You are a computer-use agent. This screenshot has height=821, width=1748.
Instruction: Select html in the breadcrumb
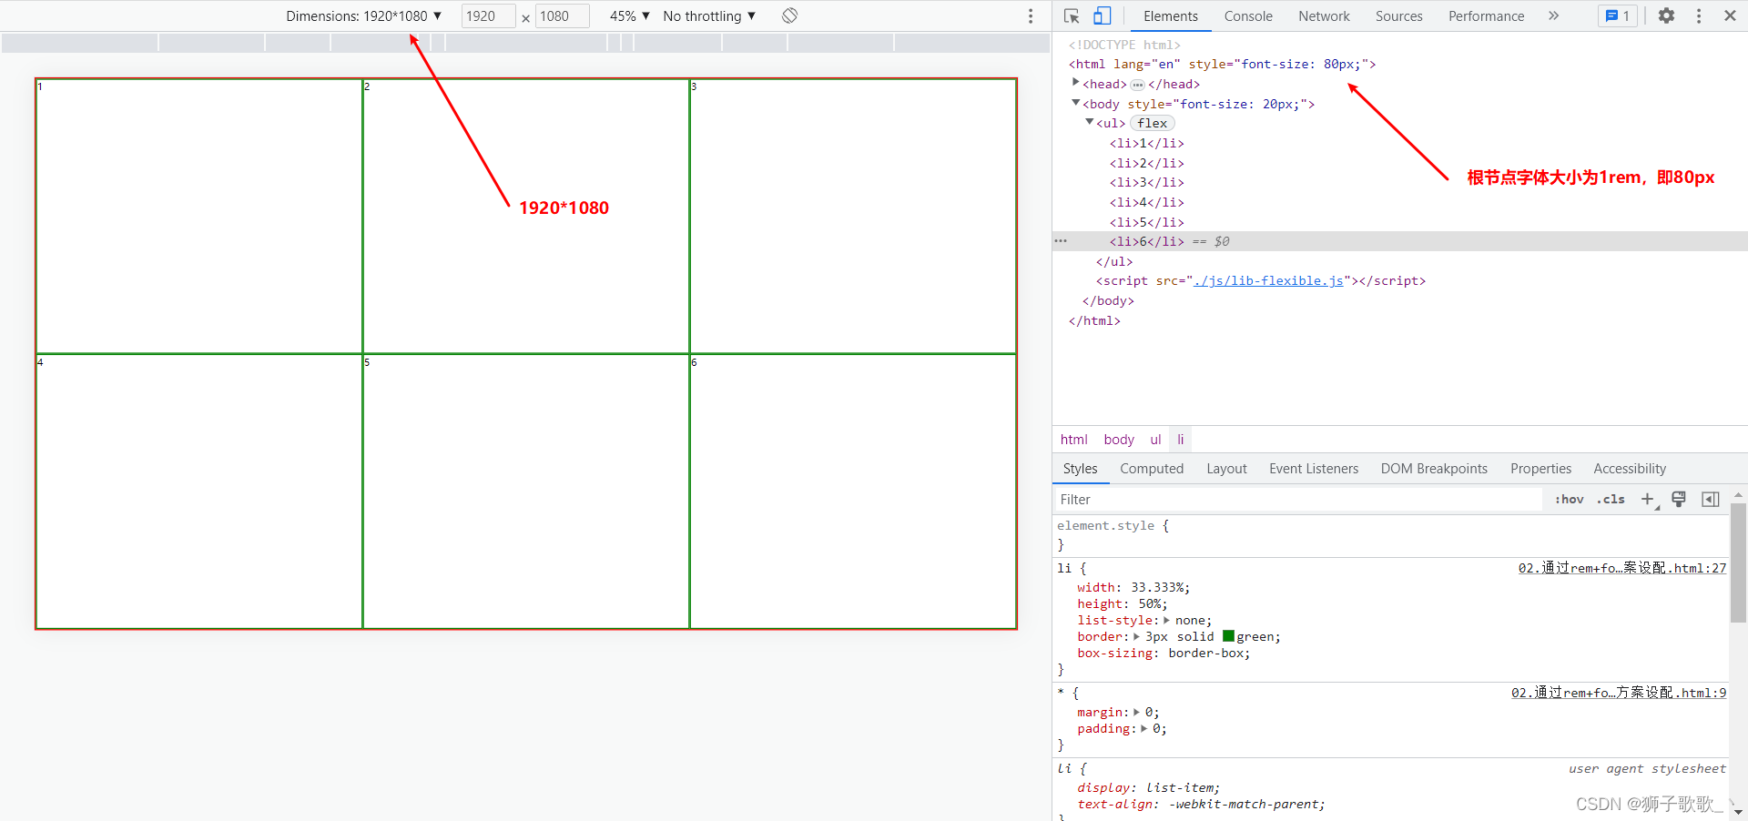(1073, 440)
